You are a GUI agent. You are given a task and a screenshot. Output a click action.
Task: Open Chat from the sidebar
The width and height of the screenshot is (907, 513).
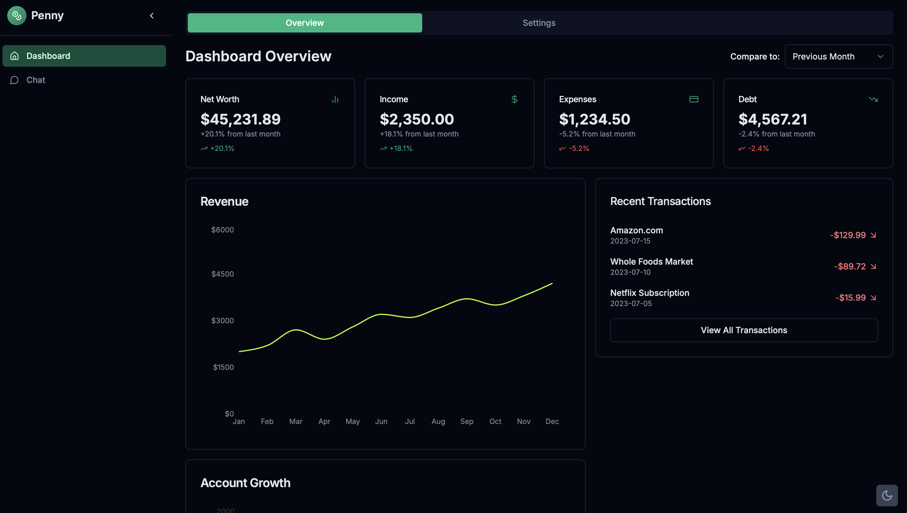pyautogui.click(x=36, y=80)
